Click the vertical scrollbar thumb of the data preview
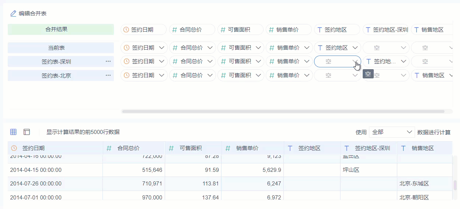The width and height of the screenshot is (460, 209). [x=455, y=185]
